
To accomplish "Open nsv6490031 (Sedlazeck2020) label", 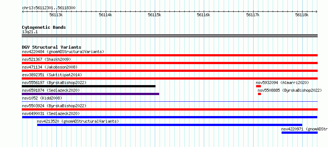I will click(51, 113).
